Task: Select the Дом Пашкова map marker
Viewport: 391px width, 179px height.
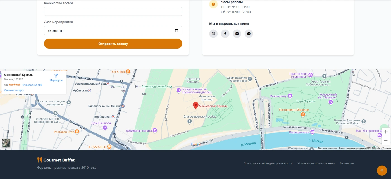Action: click(105, 128)
